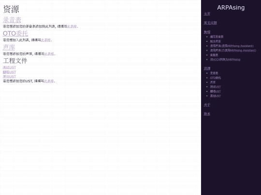261x195 pixels.
Task: Open the 音素表 sidebar link
Action: tap(214, 55)
